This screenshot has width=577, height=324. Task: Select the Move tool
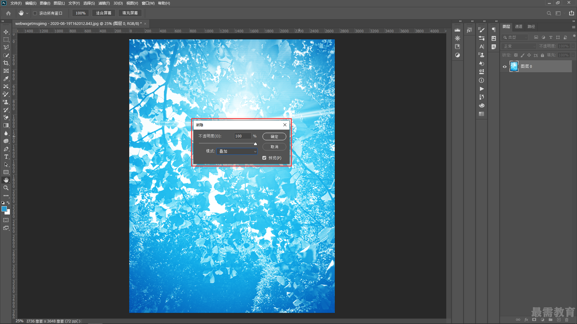pyautogui.click(x=6, y=32)
